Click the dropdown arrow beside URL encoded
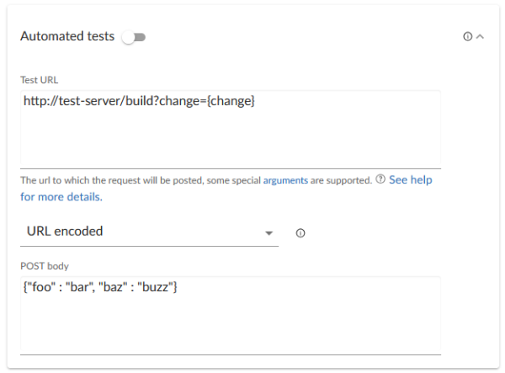Viewport: 505px width, 373px height. [268, 232]
